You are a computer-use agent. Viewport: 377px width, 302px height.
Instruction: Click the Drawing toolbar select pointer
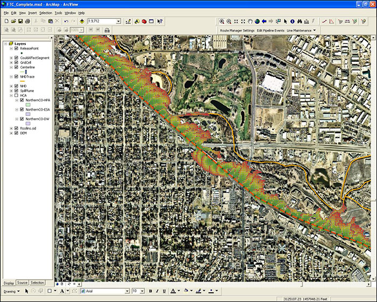click(27, 291)
